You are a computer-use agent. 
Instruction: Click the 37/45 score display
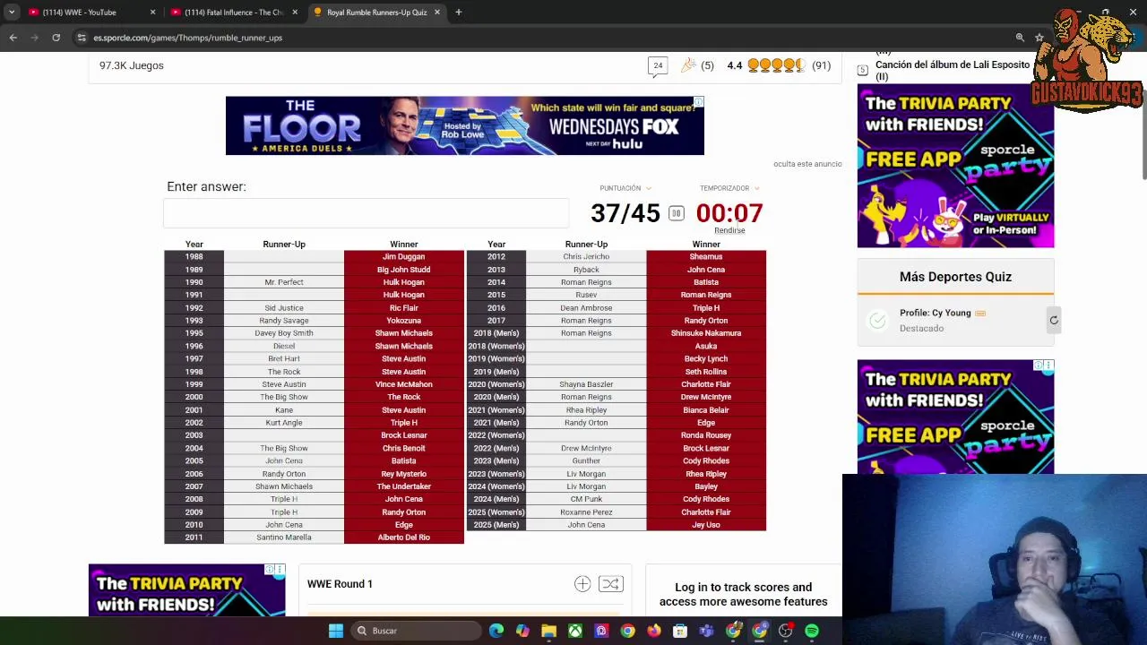pyautogui.click(x=625, y=213)
